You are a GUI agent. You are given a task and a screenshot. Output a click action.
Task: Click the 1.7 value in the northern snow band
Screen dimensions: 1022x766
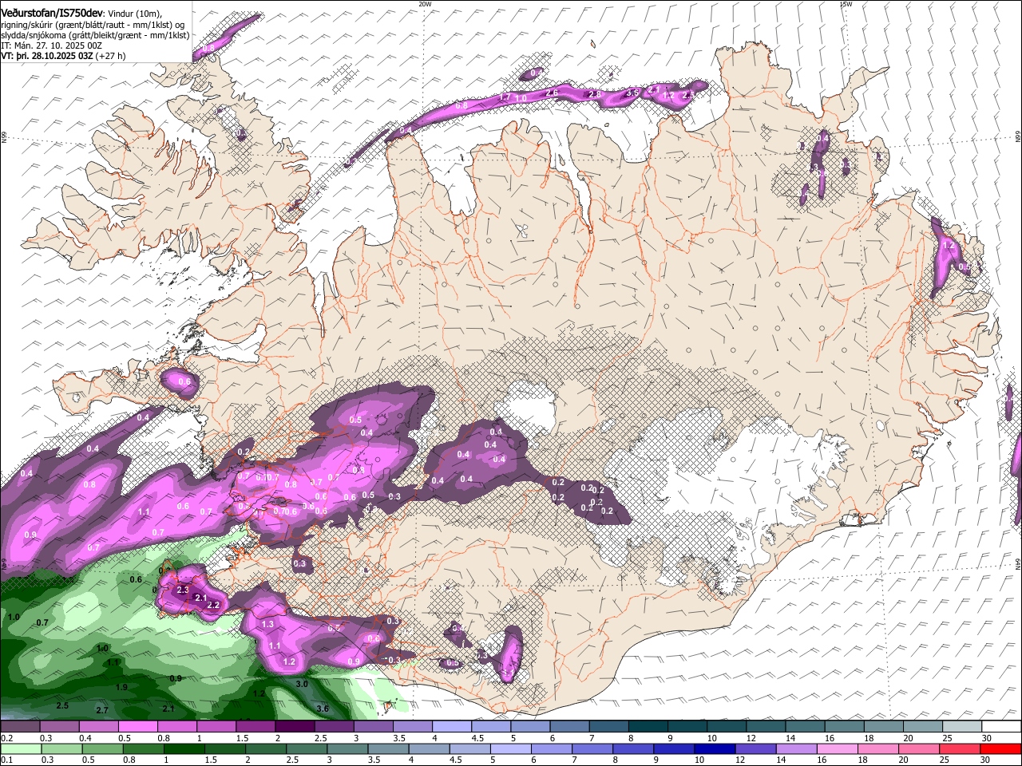point(505,97)
